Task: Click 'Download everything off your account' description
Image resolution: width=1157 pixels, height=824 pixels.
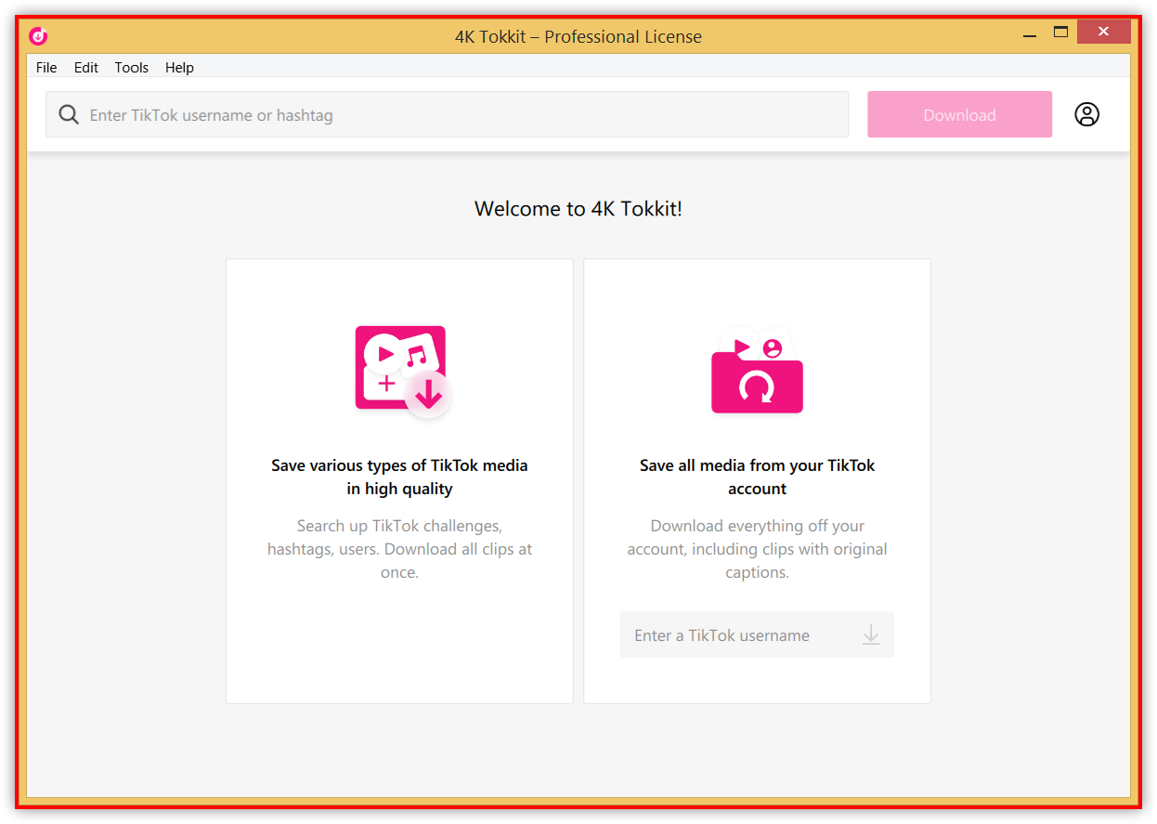Action: [757, 549]
